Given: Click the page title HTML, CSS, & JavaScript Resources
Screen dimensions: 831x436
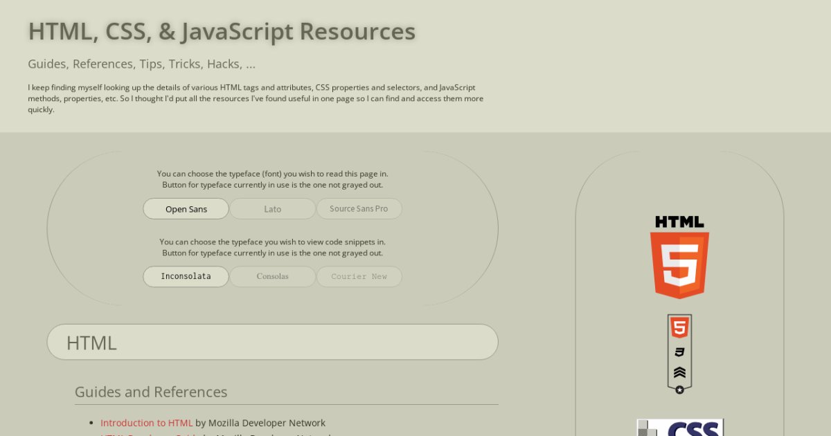Looking at the screenshot, I should click(x=222, y=32).
